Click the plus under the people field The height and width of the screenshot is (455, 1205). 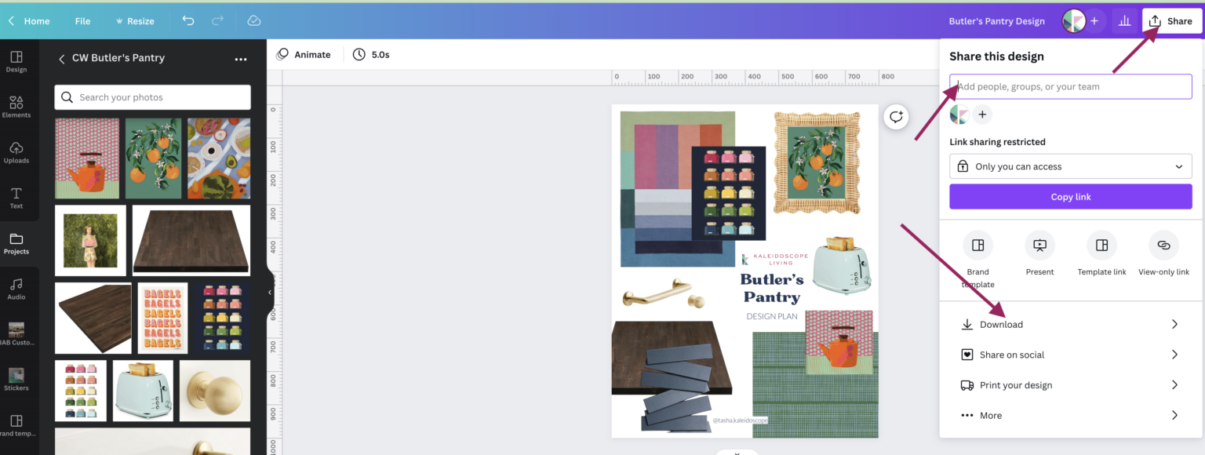(x=982, y=115)
